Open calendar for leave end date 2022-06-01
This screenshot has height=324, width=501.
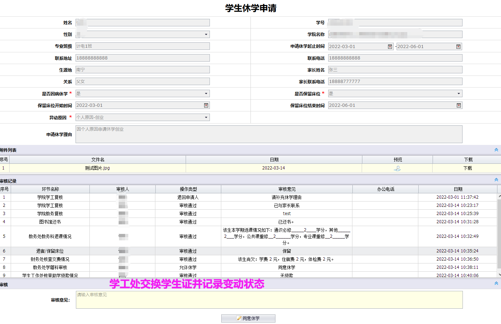point(458,47)
